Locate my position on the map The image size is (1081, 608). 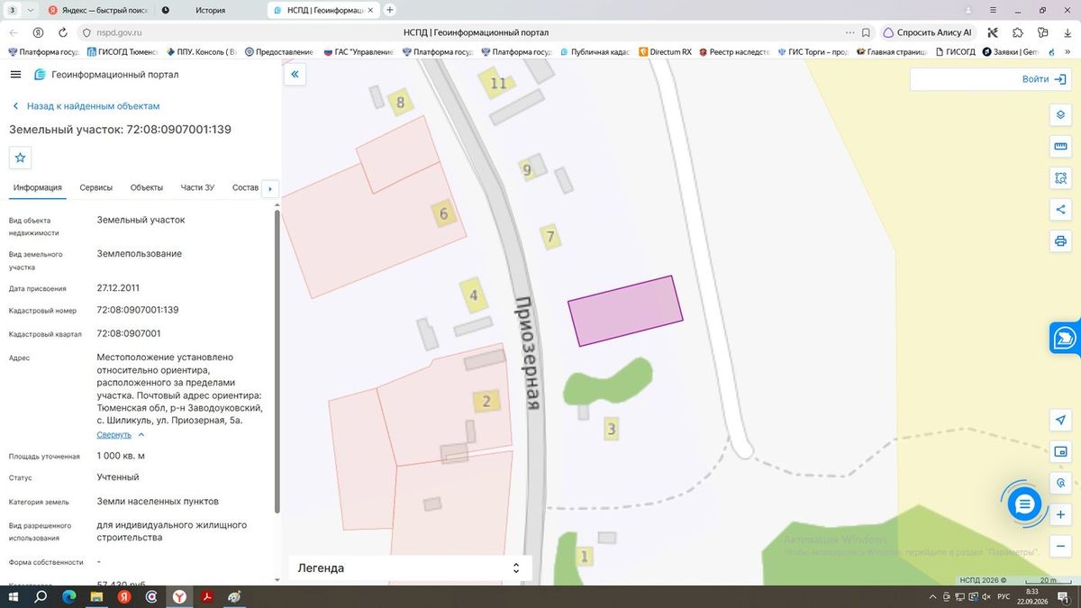tap(1060, 421)
